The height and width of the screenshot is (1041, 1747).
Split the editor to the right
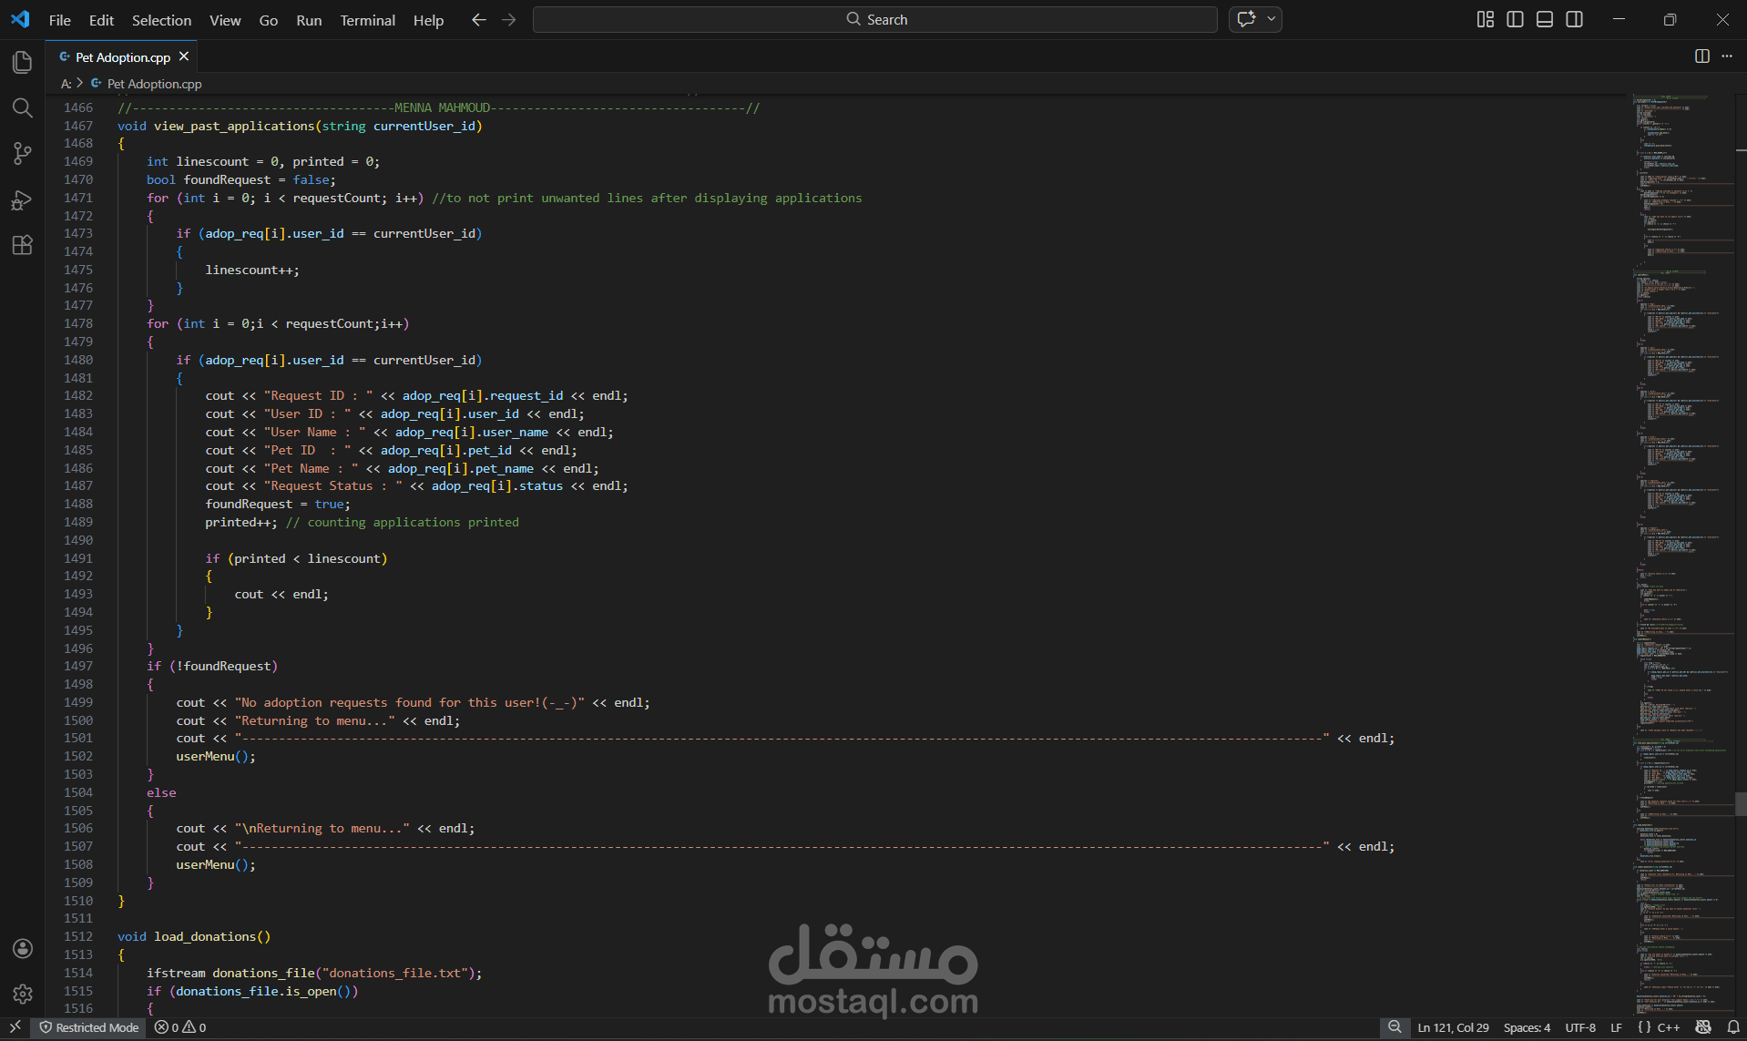pyautogui.click(x=1702, y=56)
